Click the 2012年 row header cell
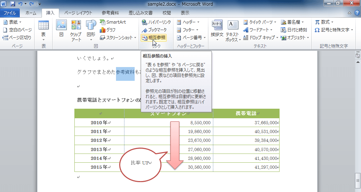Screen dimensions: 361x192 pos(99,140)
